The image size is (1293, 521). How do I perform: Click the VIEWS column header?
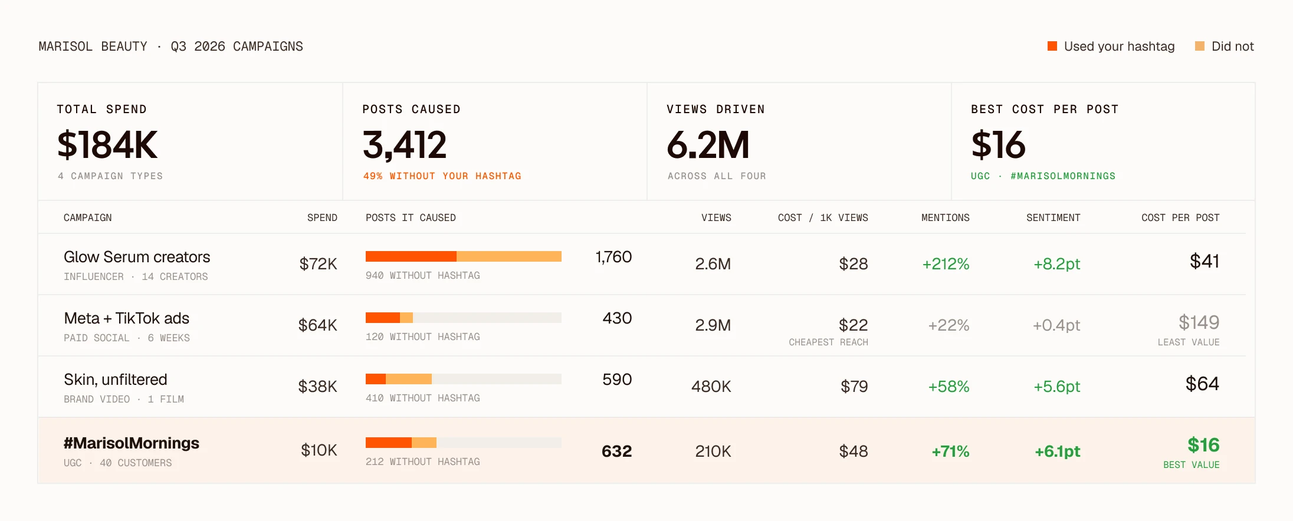716,217
